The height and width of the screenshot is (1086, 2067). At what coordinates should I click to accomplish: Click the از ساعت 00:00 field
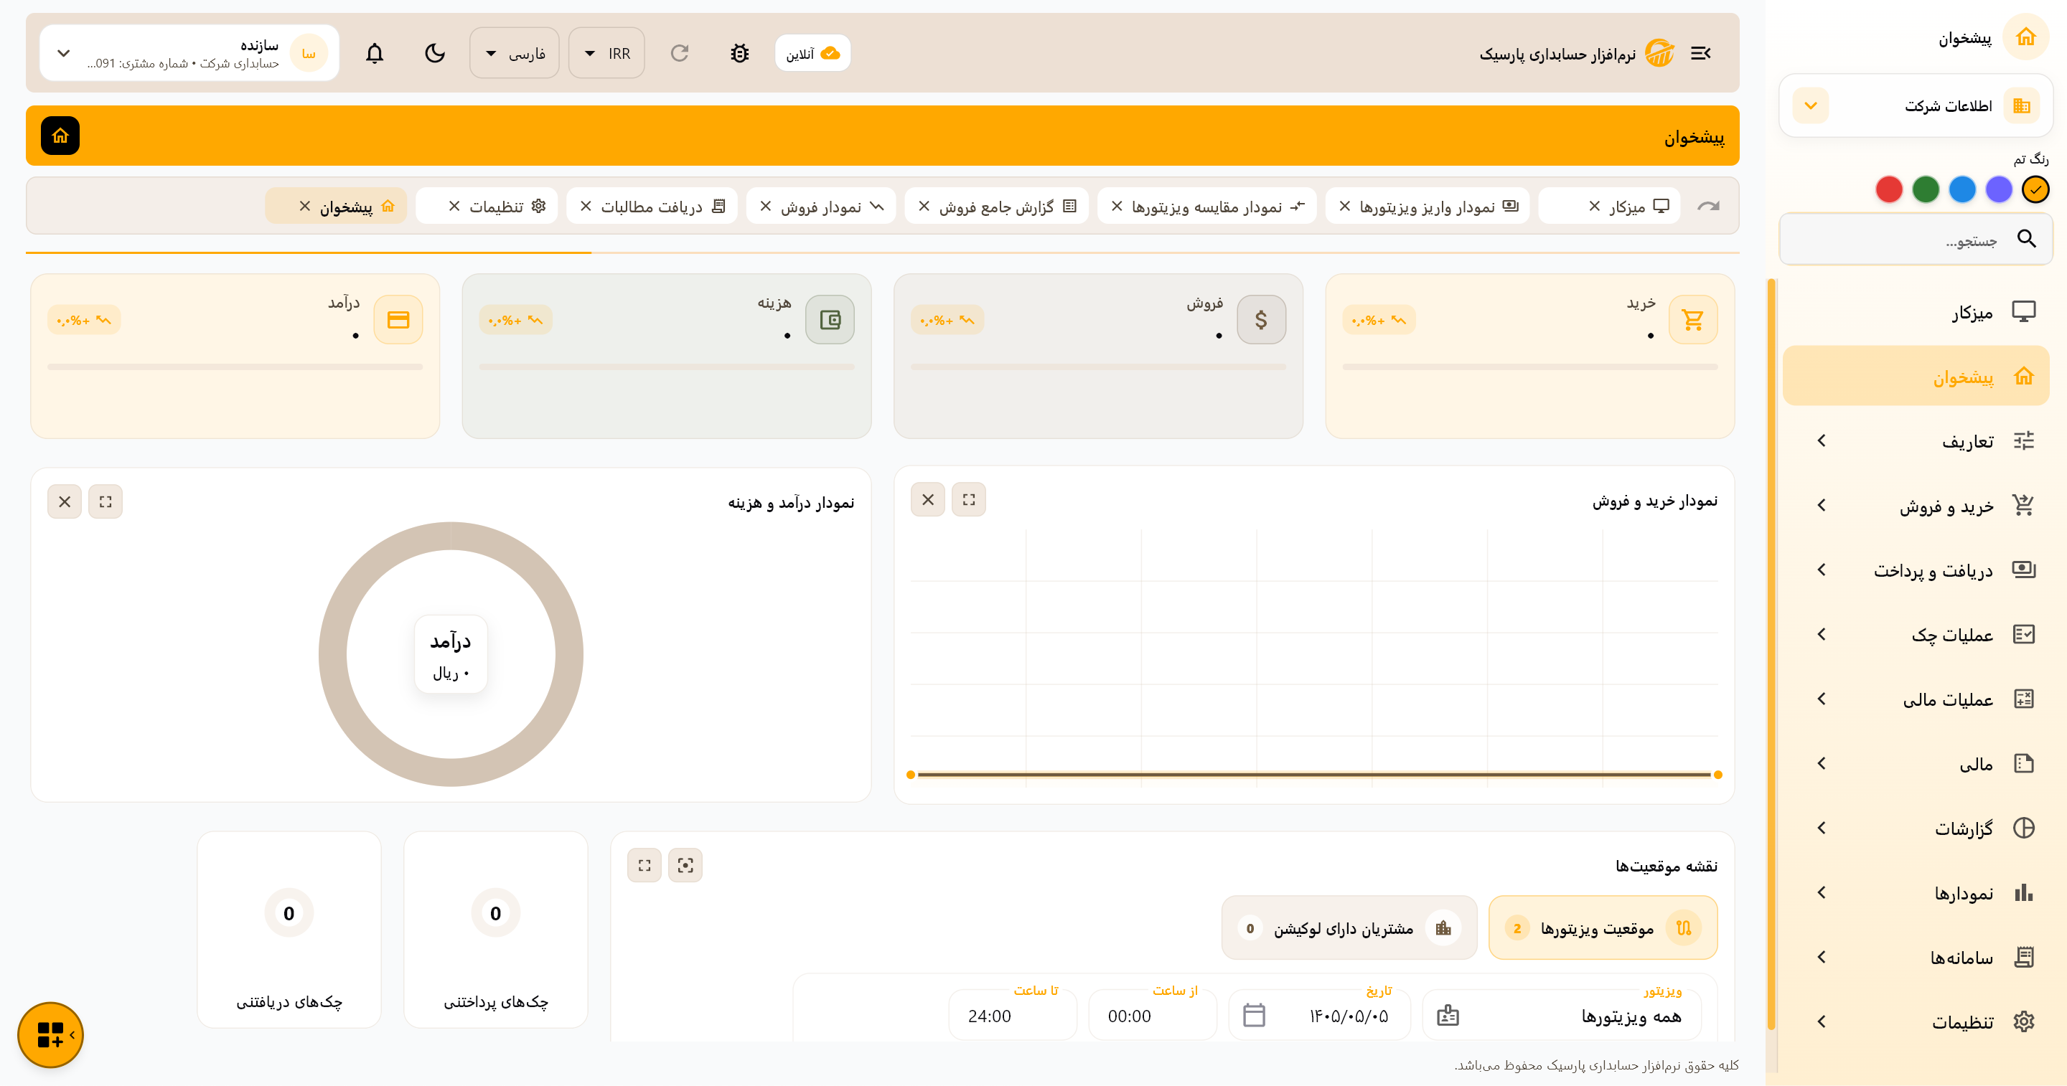[x=1152, y=1016]
